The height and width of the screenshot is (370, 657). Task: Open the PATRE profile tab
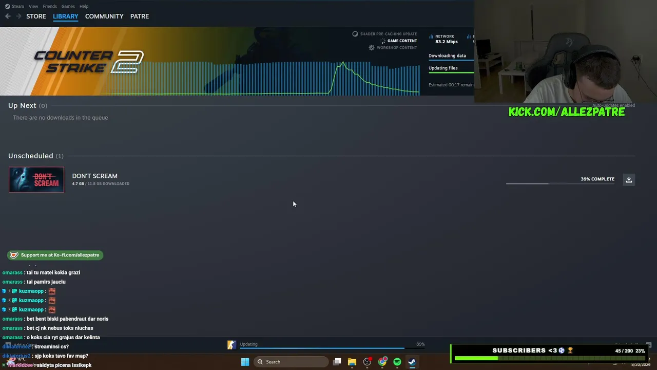click(140, 16)
